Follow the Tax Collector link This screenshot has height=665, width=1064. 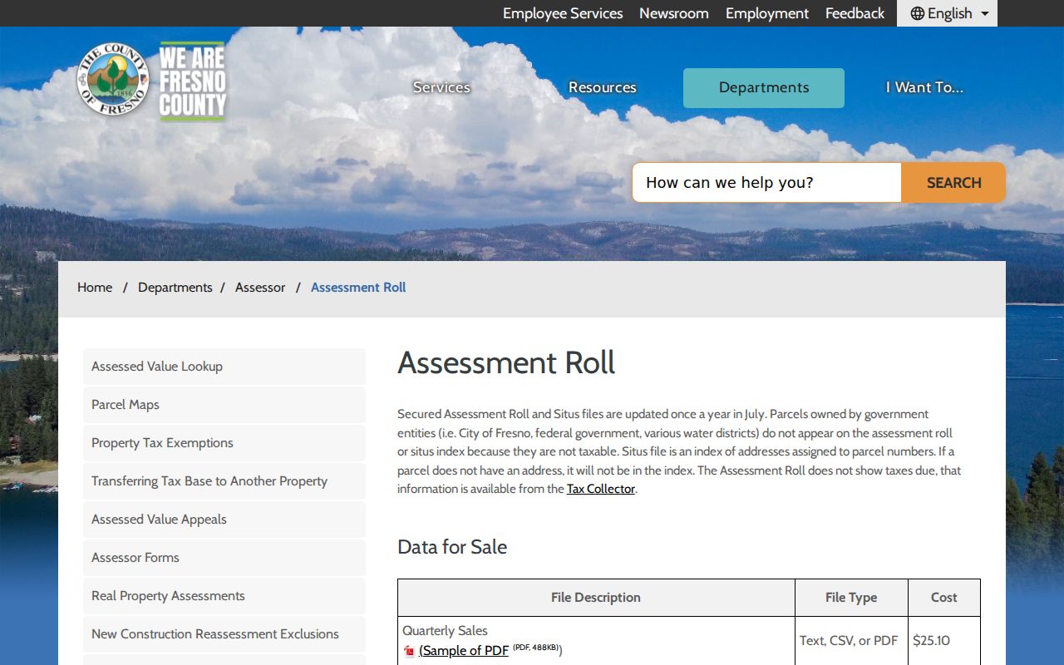(x=601, y=489)
